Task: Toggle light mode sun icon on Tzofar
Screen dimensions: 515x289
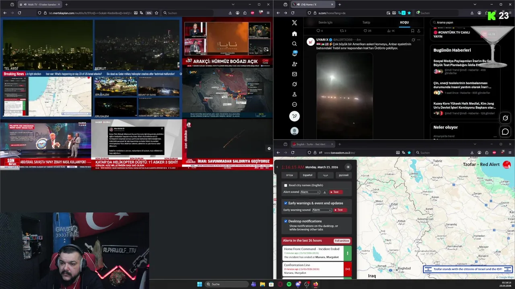Action: coord(348,167)
